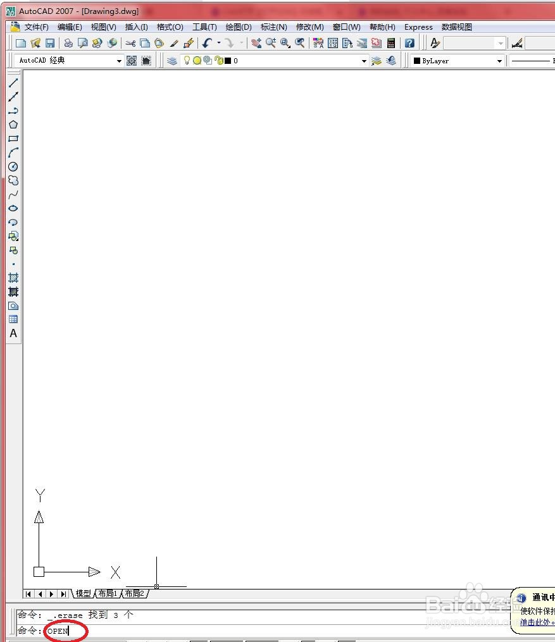Open the Markup Set Manager icon
This screenshot has height=642, width=555.
(377, 43)
